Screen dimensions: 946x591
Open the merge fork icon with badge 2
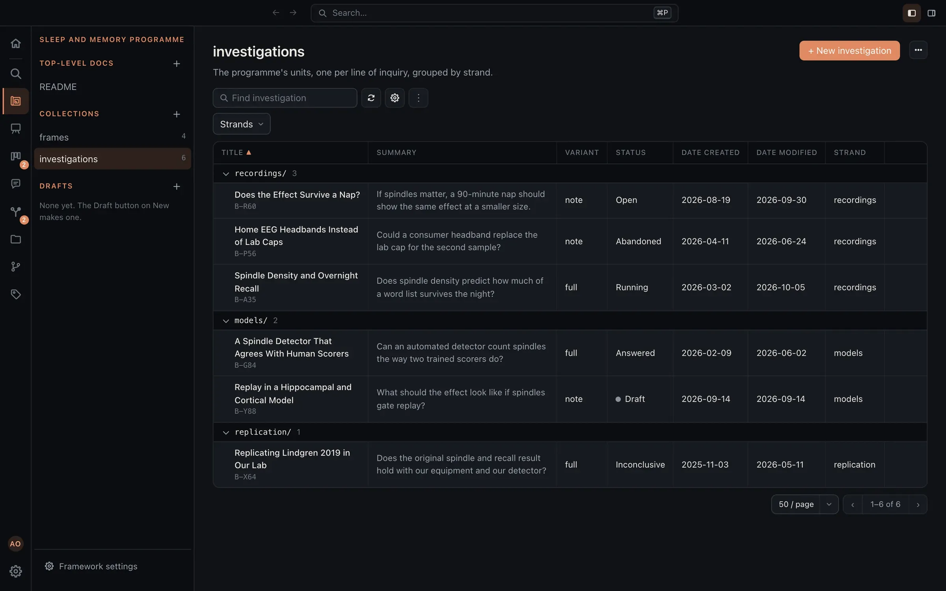click(x=15, y=212)
